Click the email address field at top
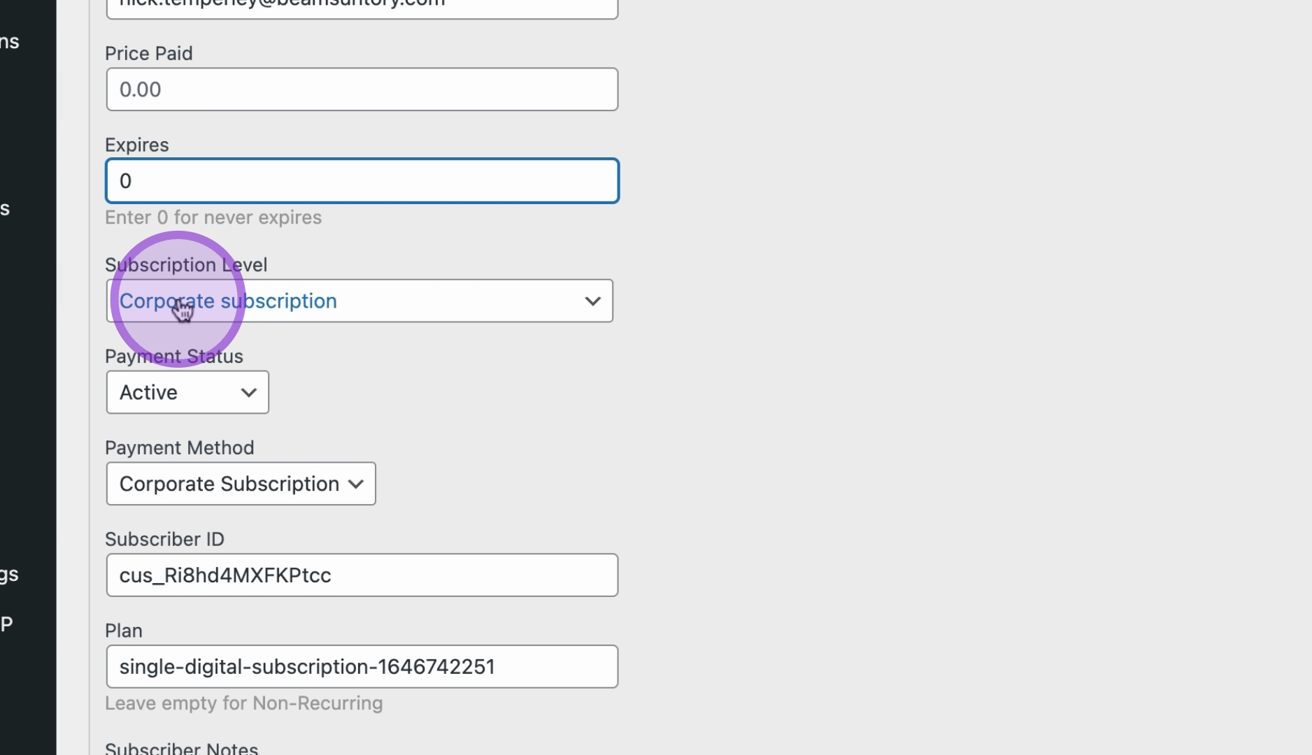 [362, 7]
